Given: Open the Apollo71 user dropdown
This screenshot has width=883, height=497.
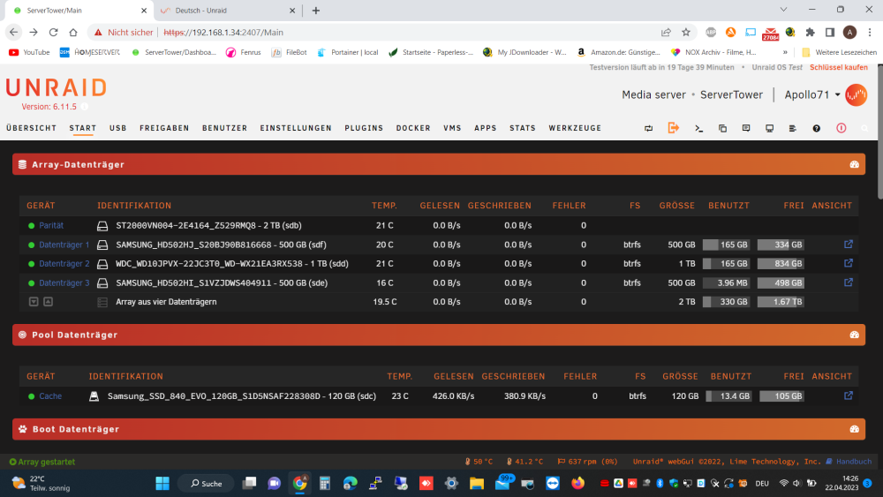Looking at the screenshot, I should pos(812,94).
